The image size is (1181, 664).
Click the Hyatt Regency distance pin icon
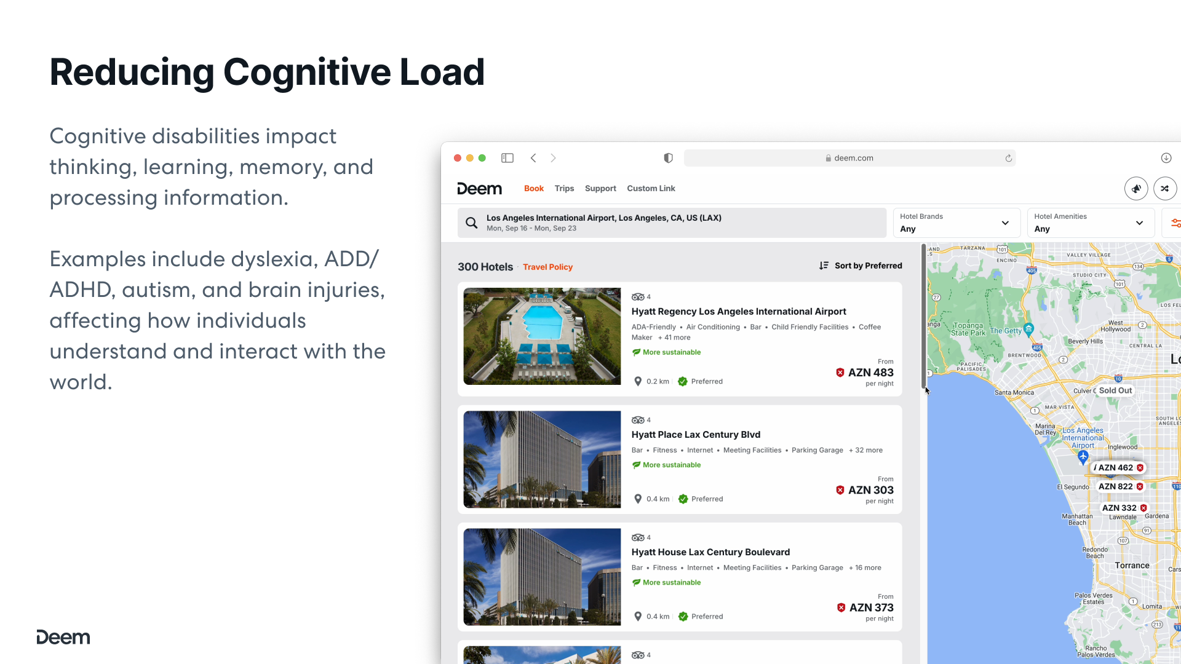[x=638, y=381]
